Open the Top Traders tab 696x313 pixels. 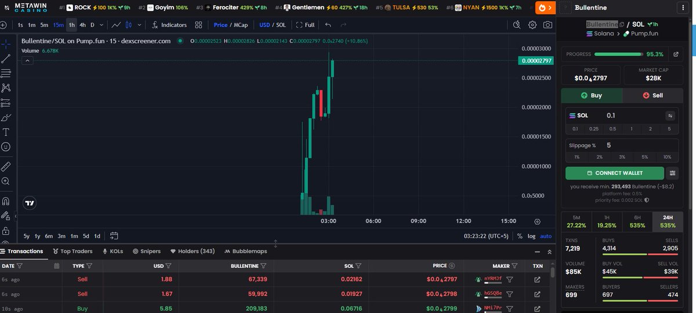point(72,251)
